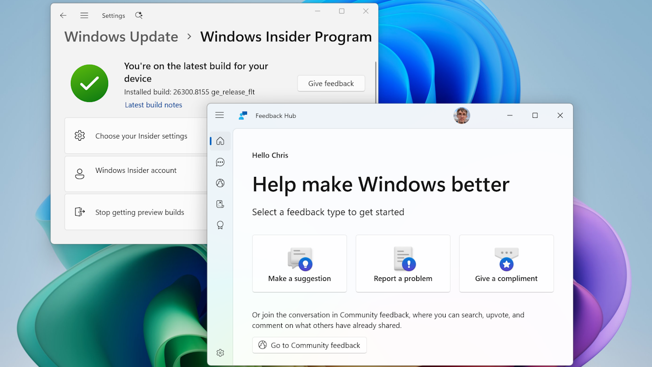
Task: Click the Feedback Hub app logo icon
Action: [243, 116]
